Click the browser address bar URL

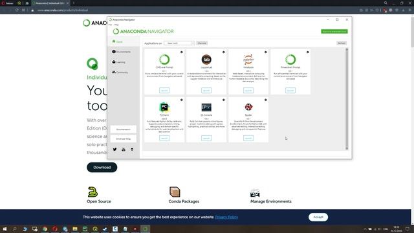click(63, 10)
